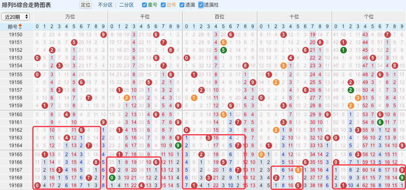
Task: Click the 定位 button
Action: pyautogui.click(x=86, y=5)
